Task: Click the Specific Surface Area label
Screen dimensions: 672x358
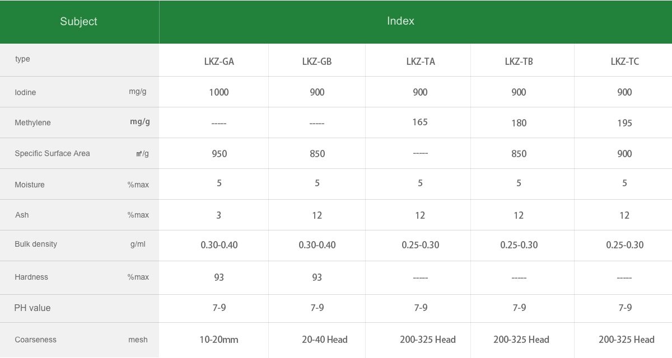Action: pyautogui.click(x=52, y=153)
